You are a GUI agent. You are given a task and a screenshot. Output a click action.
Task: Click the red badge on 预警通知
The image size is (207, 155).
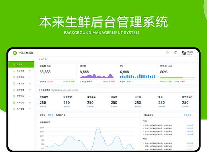191,97
